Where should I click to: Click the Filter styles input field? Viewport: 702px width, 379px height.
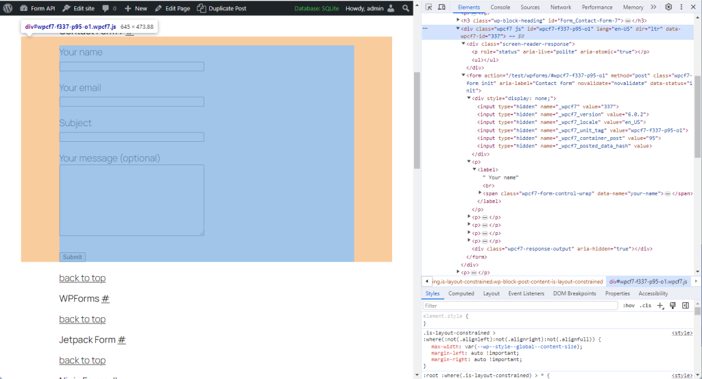[519, 306]
